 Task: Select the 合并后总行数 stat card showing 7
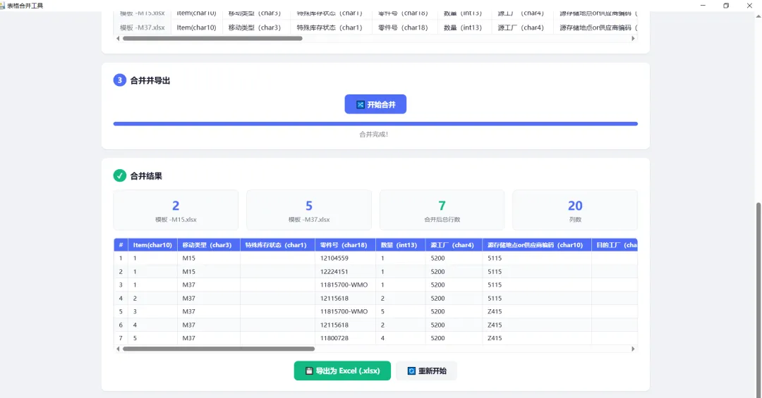coord(442,210)
